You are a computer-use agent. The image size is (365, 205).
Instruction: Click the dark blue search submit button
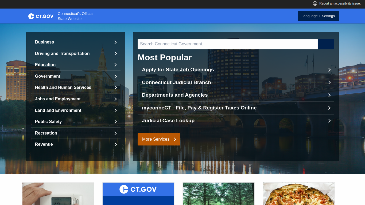(x=326, y=44)
